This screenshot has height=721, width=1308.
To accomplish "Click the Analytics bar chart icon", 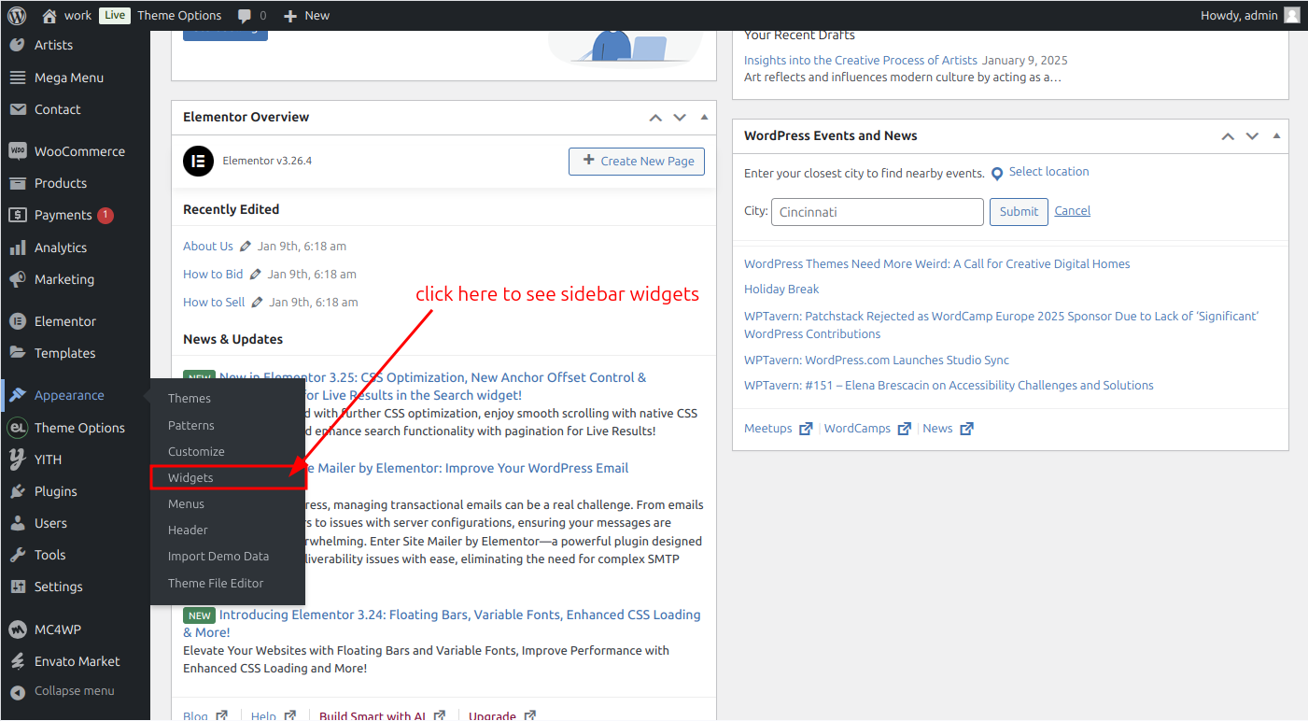I will click(17, 247).
